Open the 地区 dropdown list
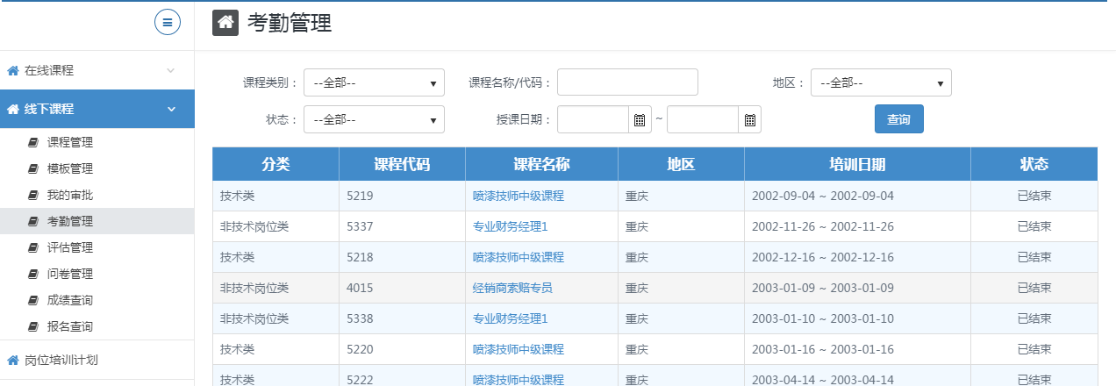This screenshot has height=386, width=1116. pyautogui.click(x=881, y=82)
